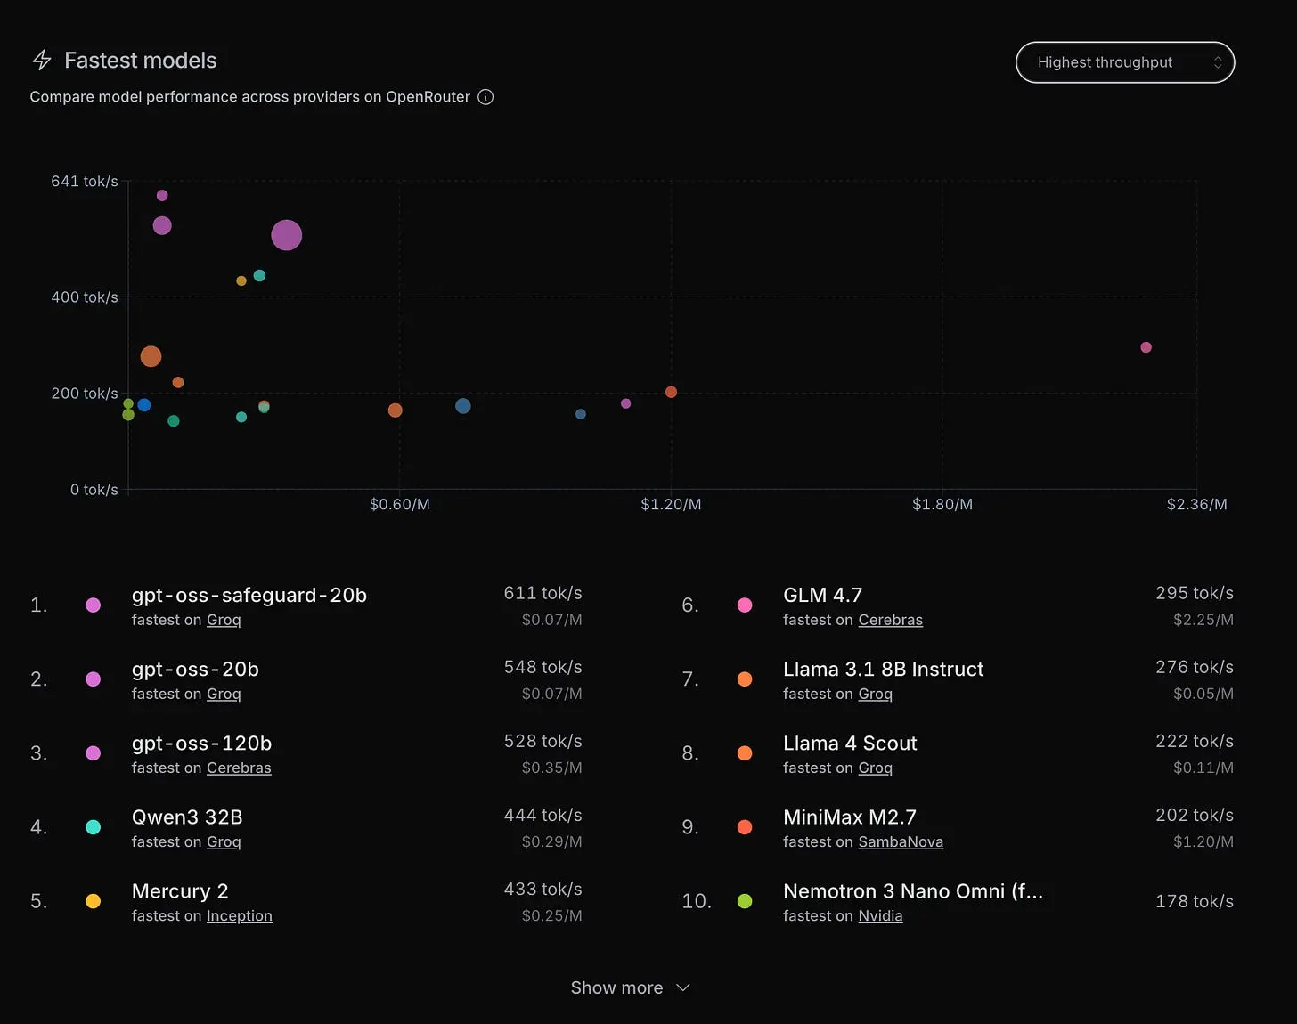The width and height of the screenshot is (1297, 1024).
Task: Click the teal color dot for Qwen3 32B
Action: pos(93,827)
